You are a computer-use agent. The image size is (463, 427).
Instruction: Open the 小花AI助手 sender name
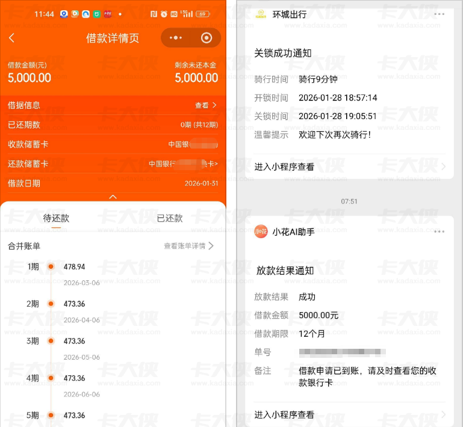[293, 232]
